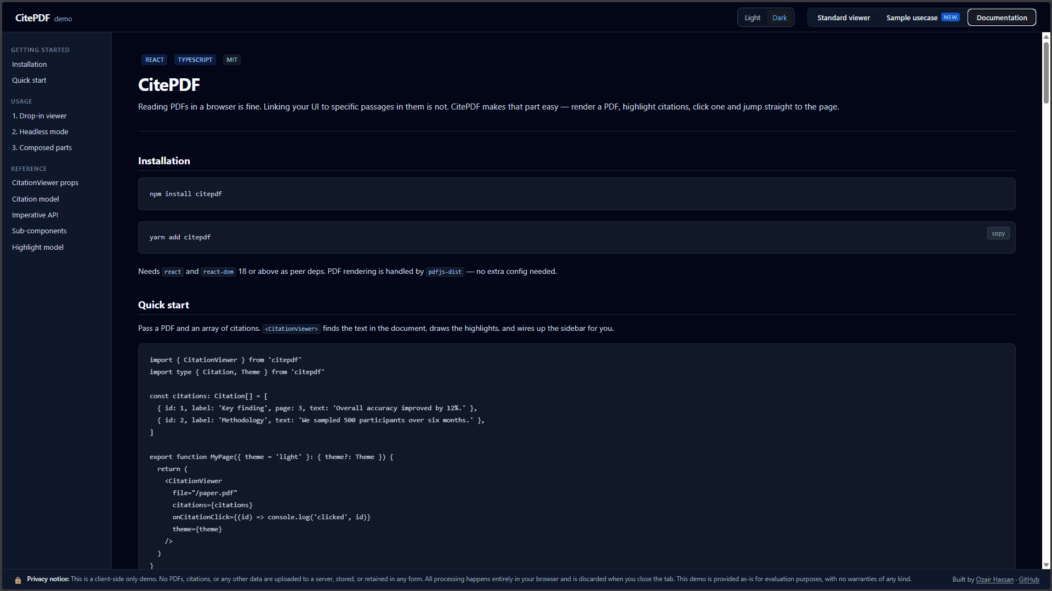Click the CitePDF logo in header
This screenshot has width=1052, height=591.
click(33, 18)
